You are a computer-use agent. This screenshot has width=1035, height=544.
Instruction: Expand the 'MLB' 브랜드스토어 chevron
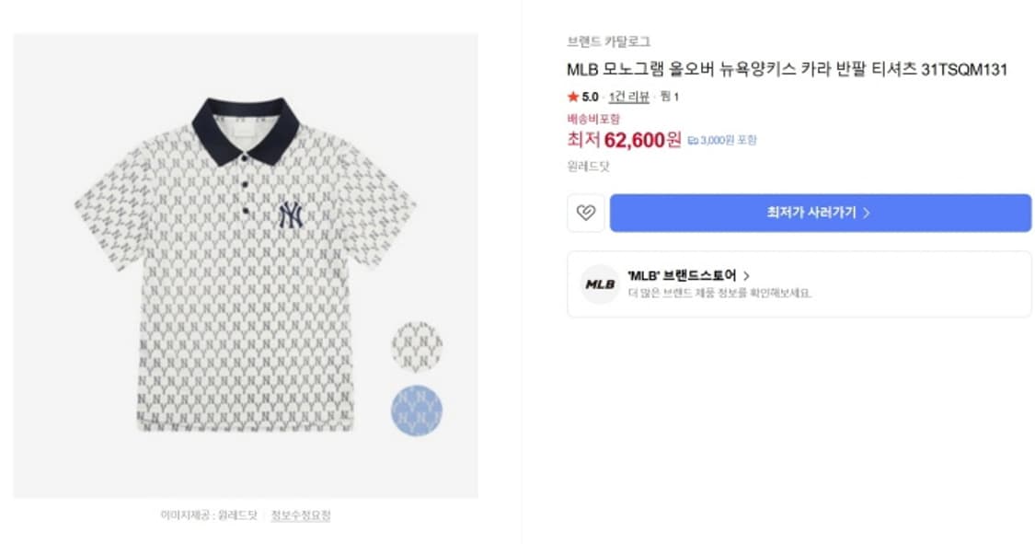coord(746,275)
